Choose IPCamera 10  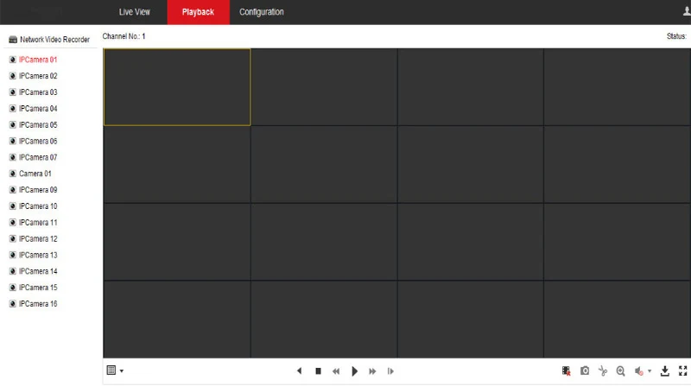click(38, 206)
